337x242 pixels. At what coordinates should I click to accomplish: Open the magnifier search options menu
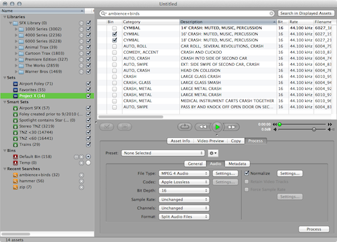[104, 13]
